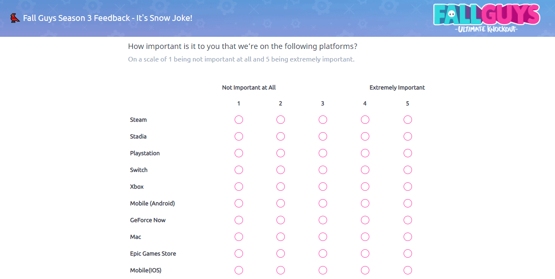
Task: Choose rating 4 for Epic Games Store
Action: click(x=365, y=254)
